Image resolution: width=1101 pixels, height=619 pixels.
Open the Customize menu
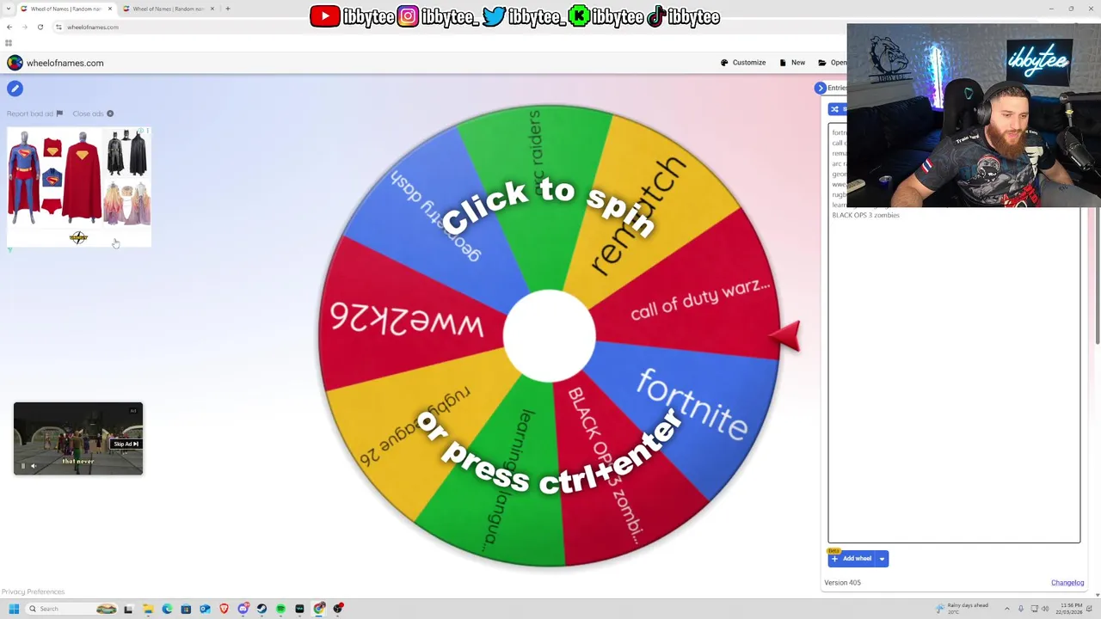(x=743, y=63)
